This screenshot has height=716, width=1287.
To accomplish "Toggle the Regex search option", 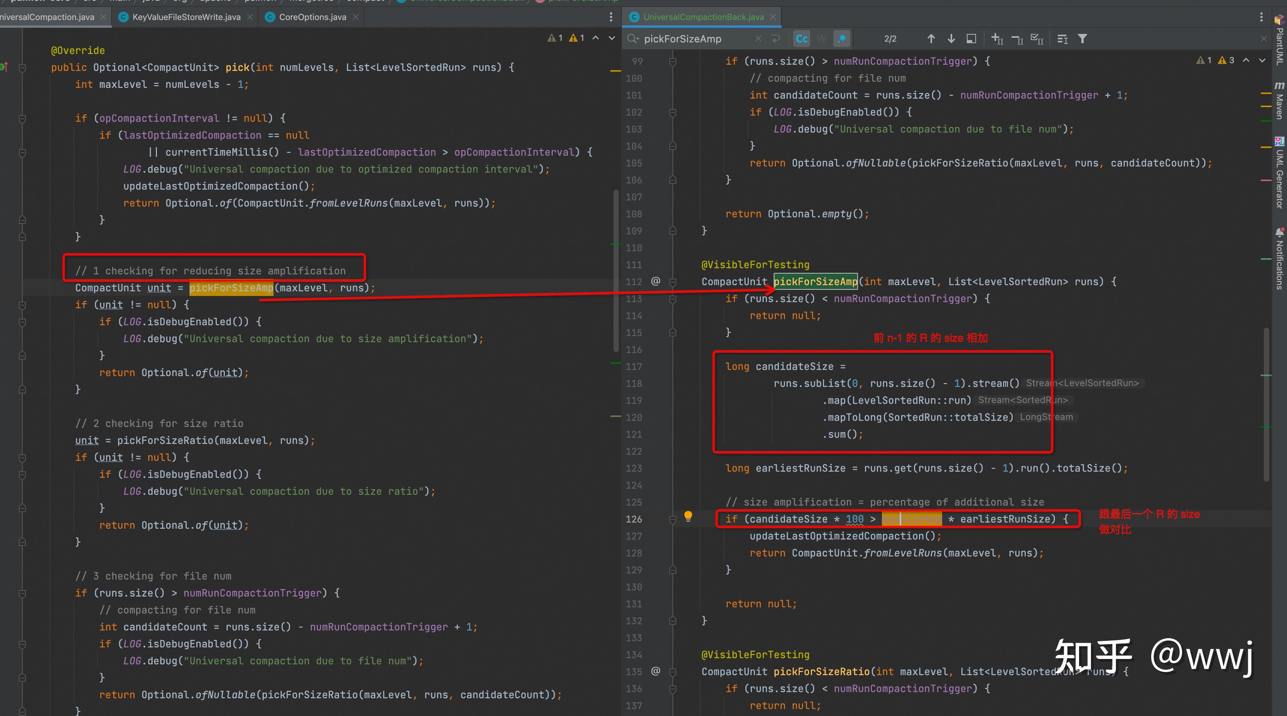I will [x=842, y=39].
